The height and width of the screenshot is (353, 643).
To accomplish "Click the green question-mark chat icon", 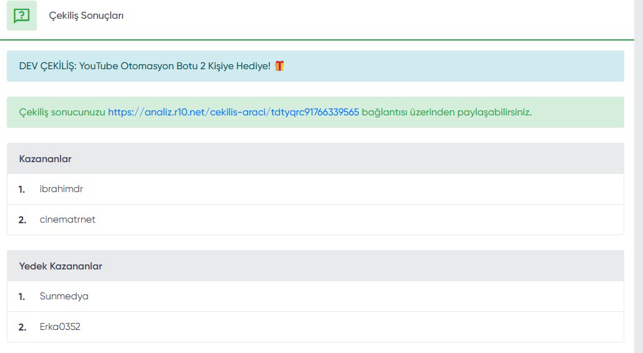I will click(22, 16).
